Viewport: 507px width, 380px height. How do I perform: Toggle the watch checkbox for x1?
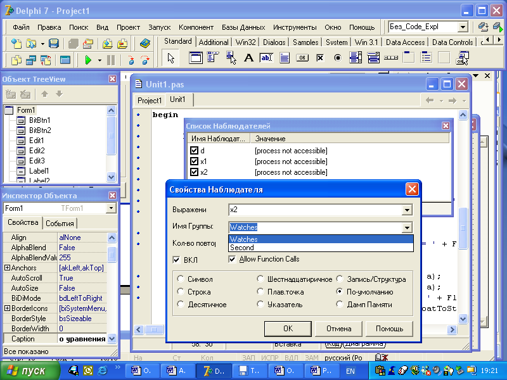pos(194,161)
